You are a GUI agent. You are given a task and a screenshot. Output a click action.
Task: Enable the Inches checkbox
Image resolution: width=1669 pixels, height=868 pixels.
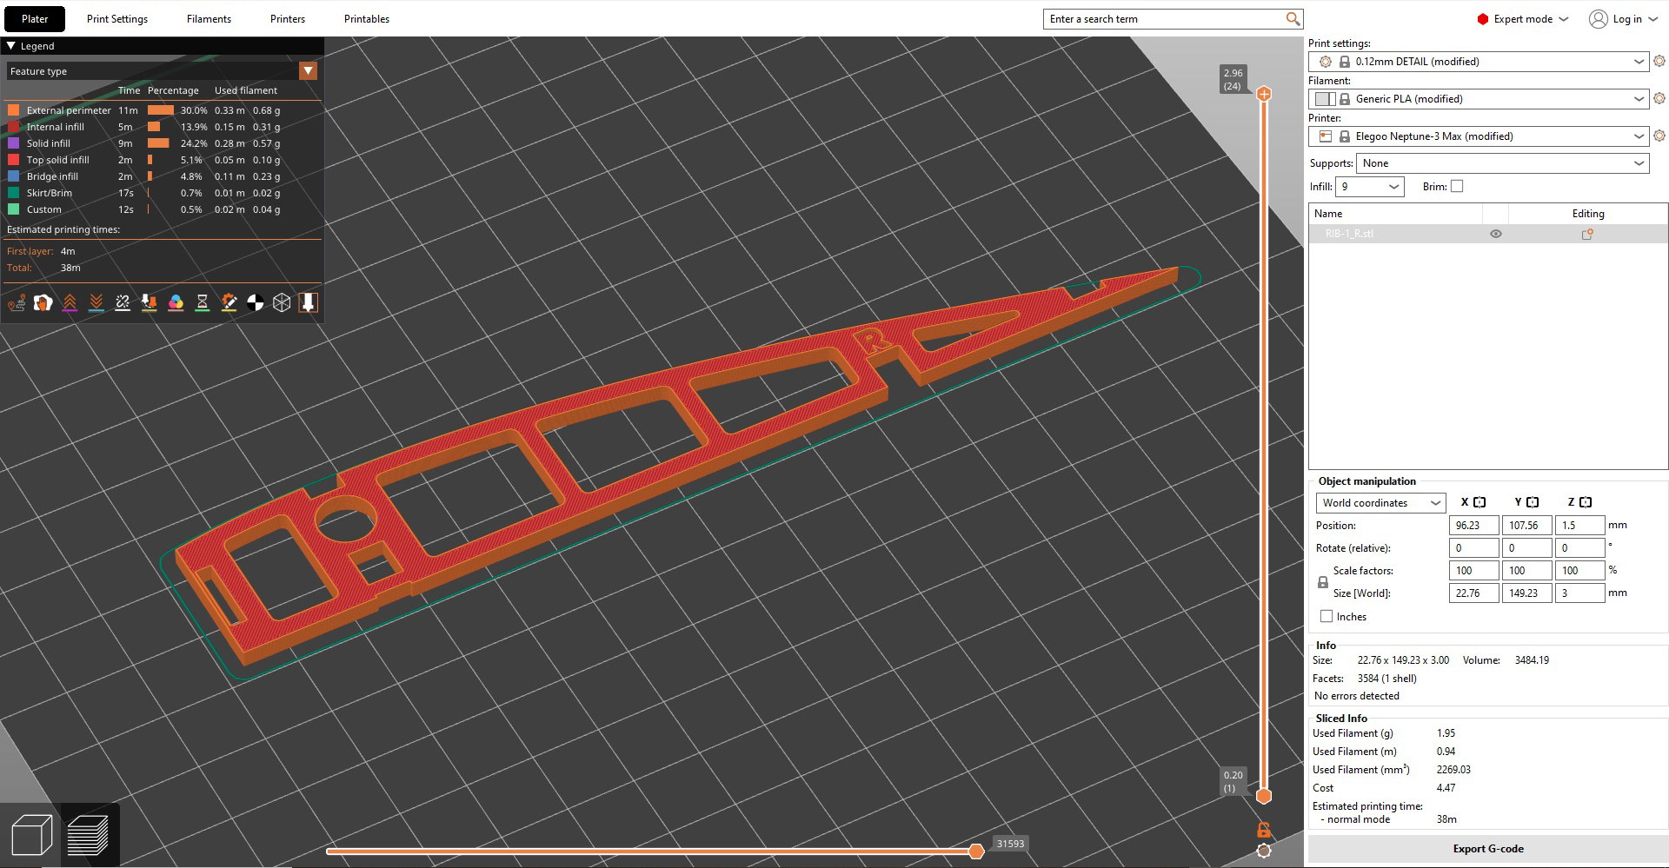tap(1327, 617)
